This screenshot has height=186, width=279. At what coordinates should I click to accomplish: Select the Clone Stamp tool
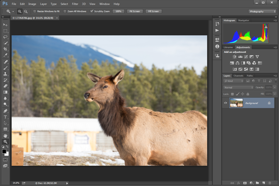click(x=5, y=74)
